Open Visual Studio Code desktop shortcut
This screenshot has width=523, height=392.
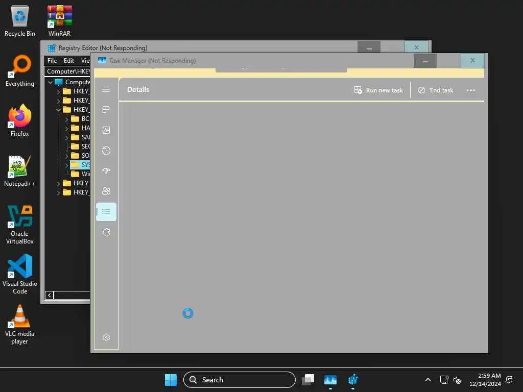point(20,274)
